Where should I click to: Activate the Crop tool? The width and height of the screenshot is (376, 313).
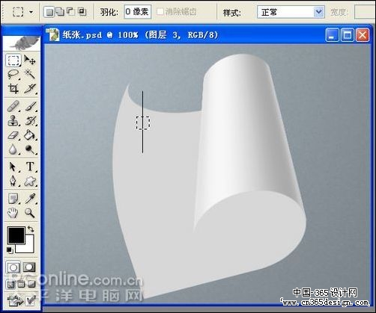pyautogui.click(x=13, y=88)
